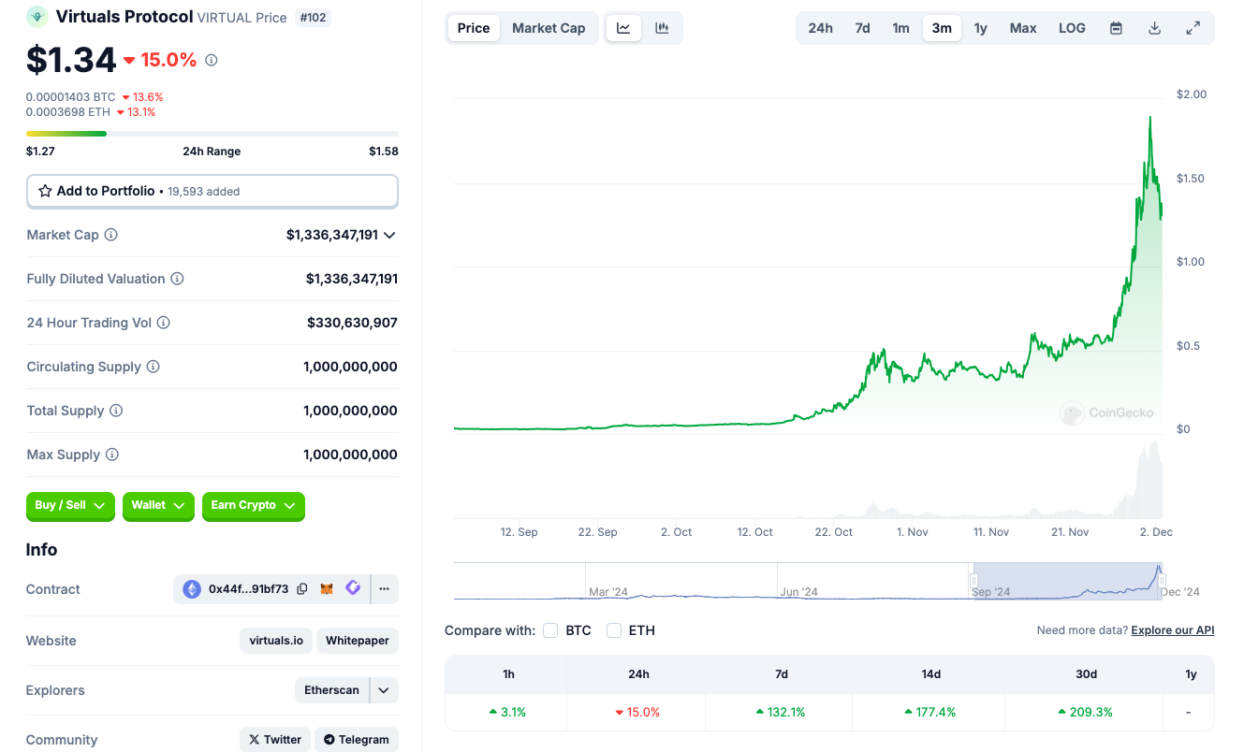Download the chart data
The width and height of the screenshot is (1244, 752).
click(1154, 28)
